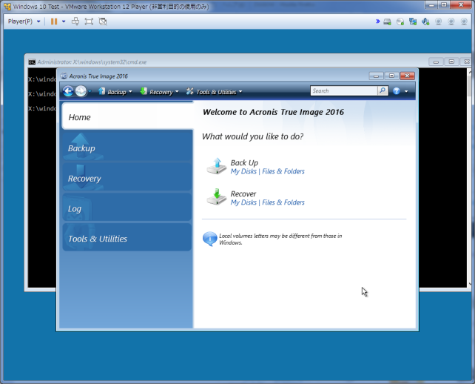Click the VMware blue chevron expand arrows

(x=378, y=21)
